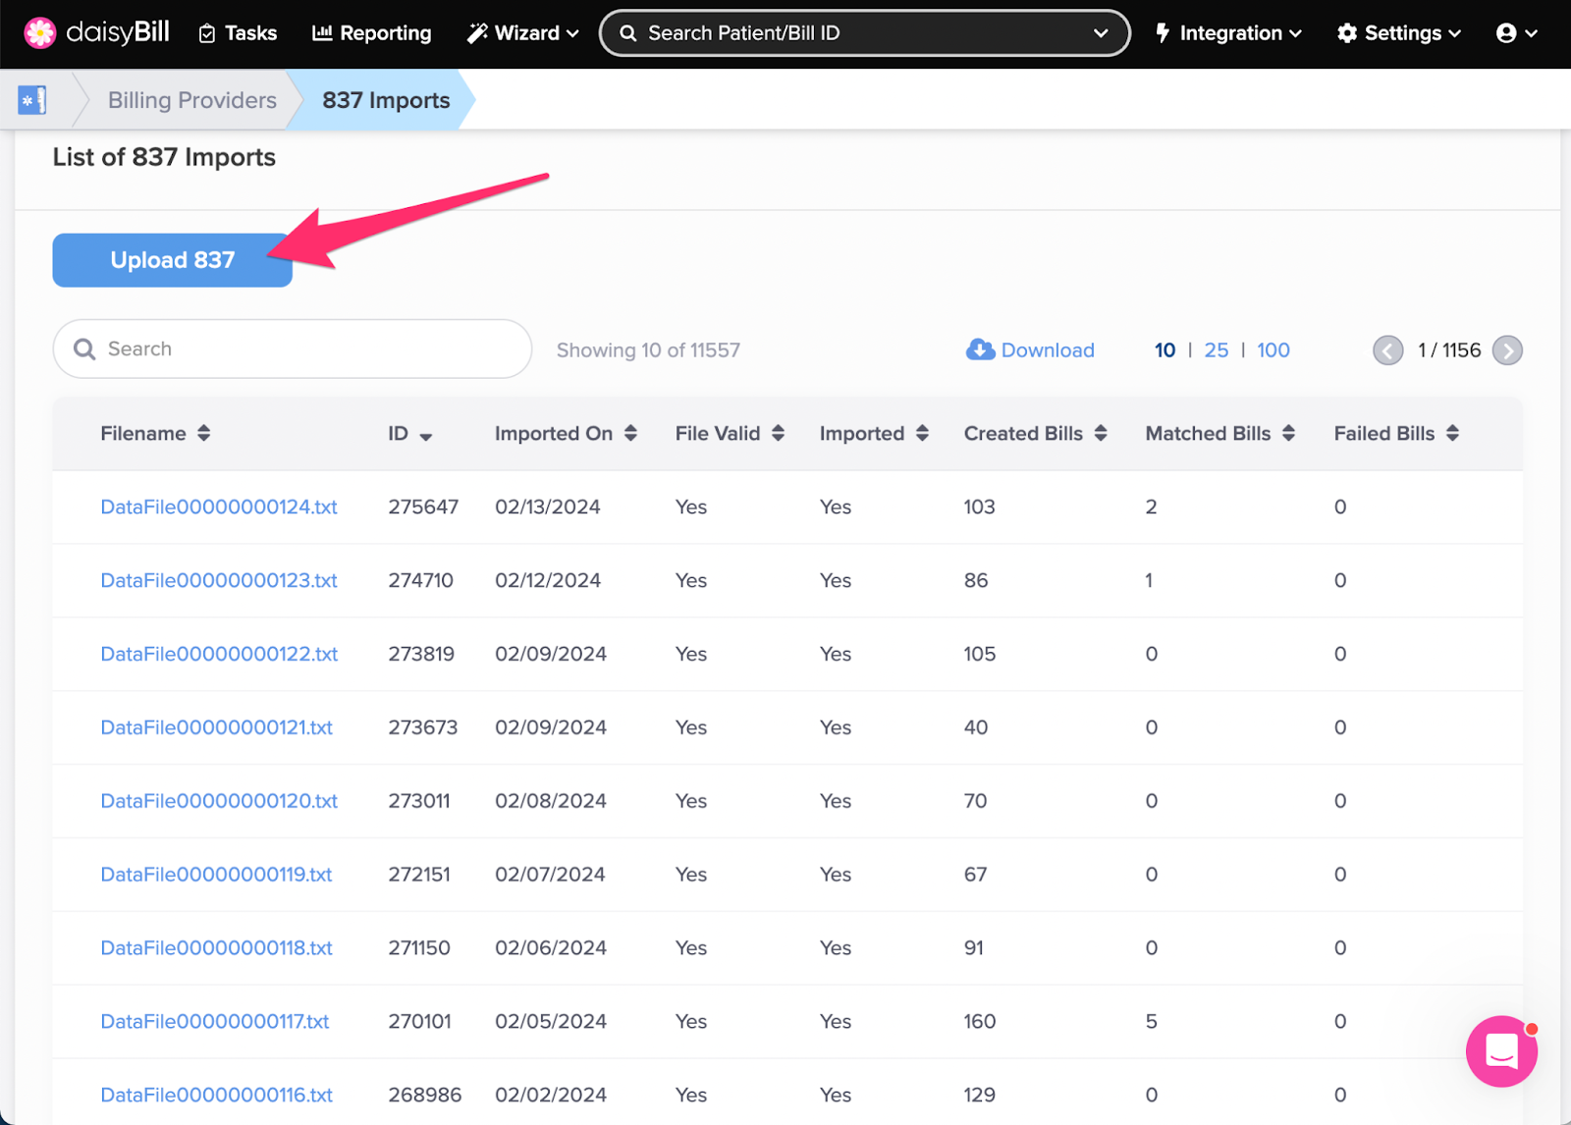Toggle sorting on the Imported On column
1571x1125 pixels.
pyautogui.click(x=632, y=433)
